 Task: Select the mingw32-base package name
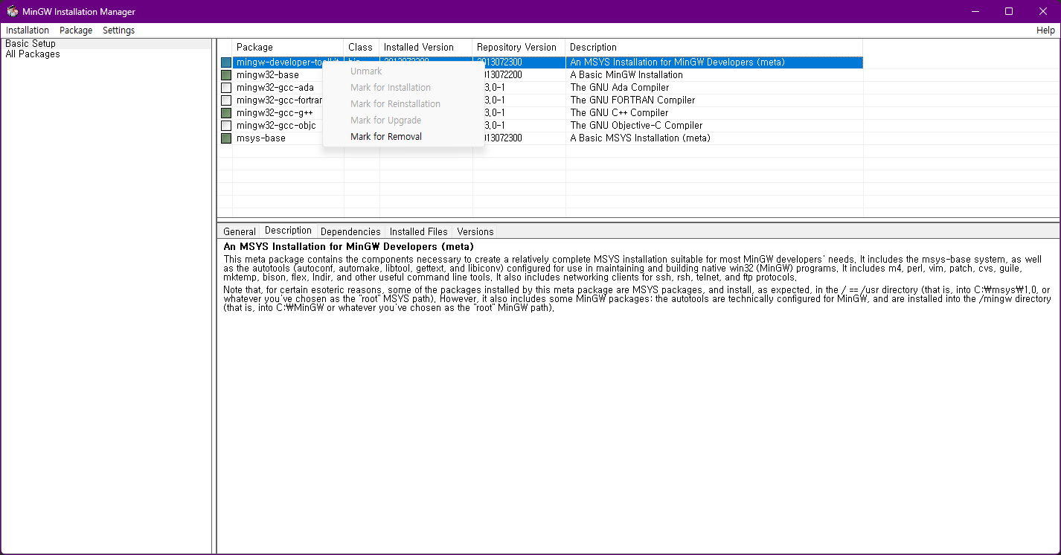268,75
